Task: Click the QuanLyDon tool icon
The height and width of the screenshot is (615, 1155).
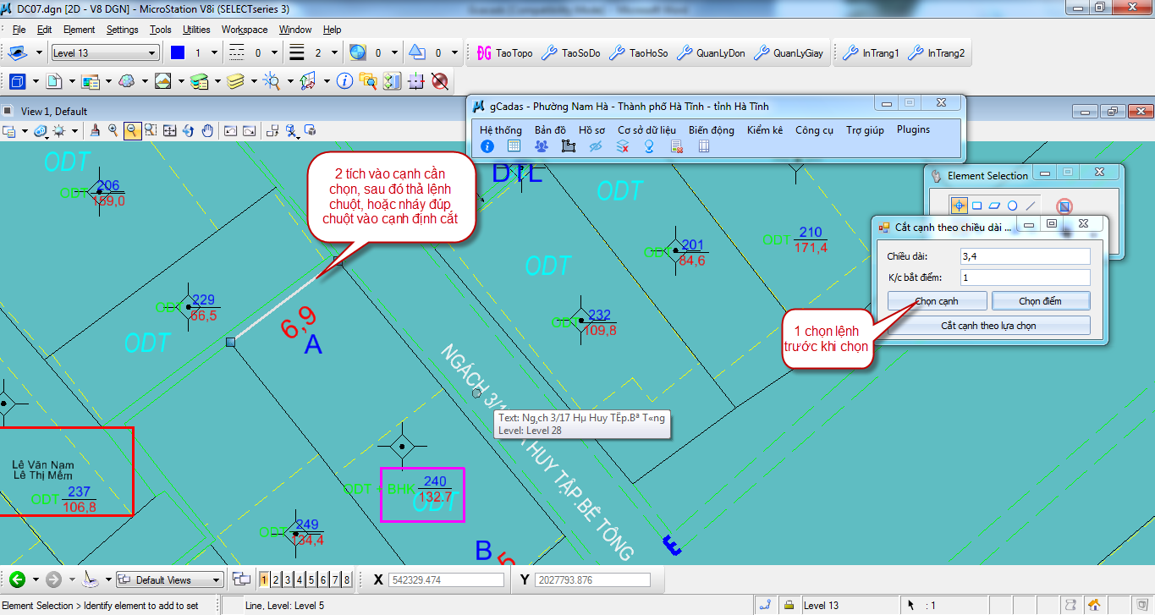Action: (x=712, y=53)
